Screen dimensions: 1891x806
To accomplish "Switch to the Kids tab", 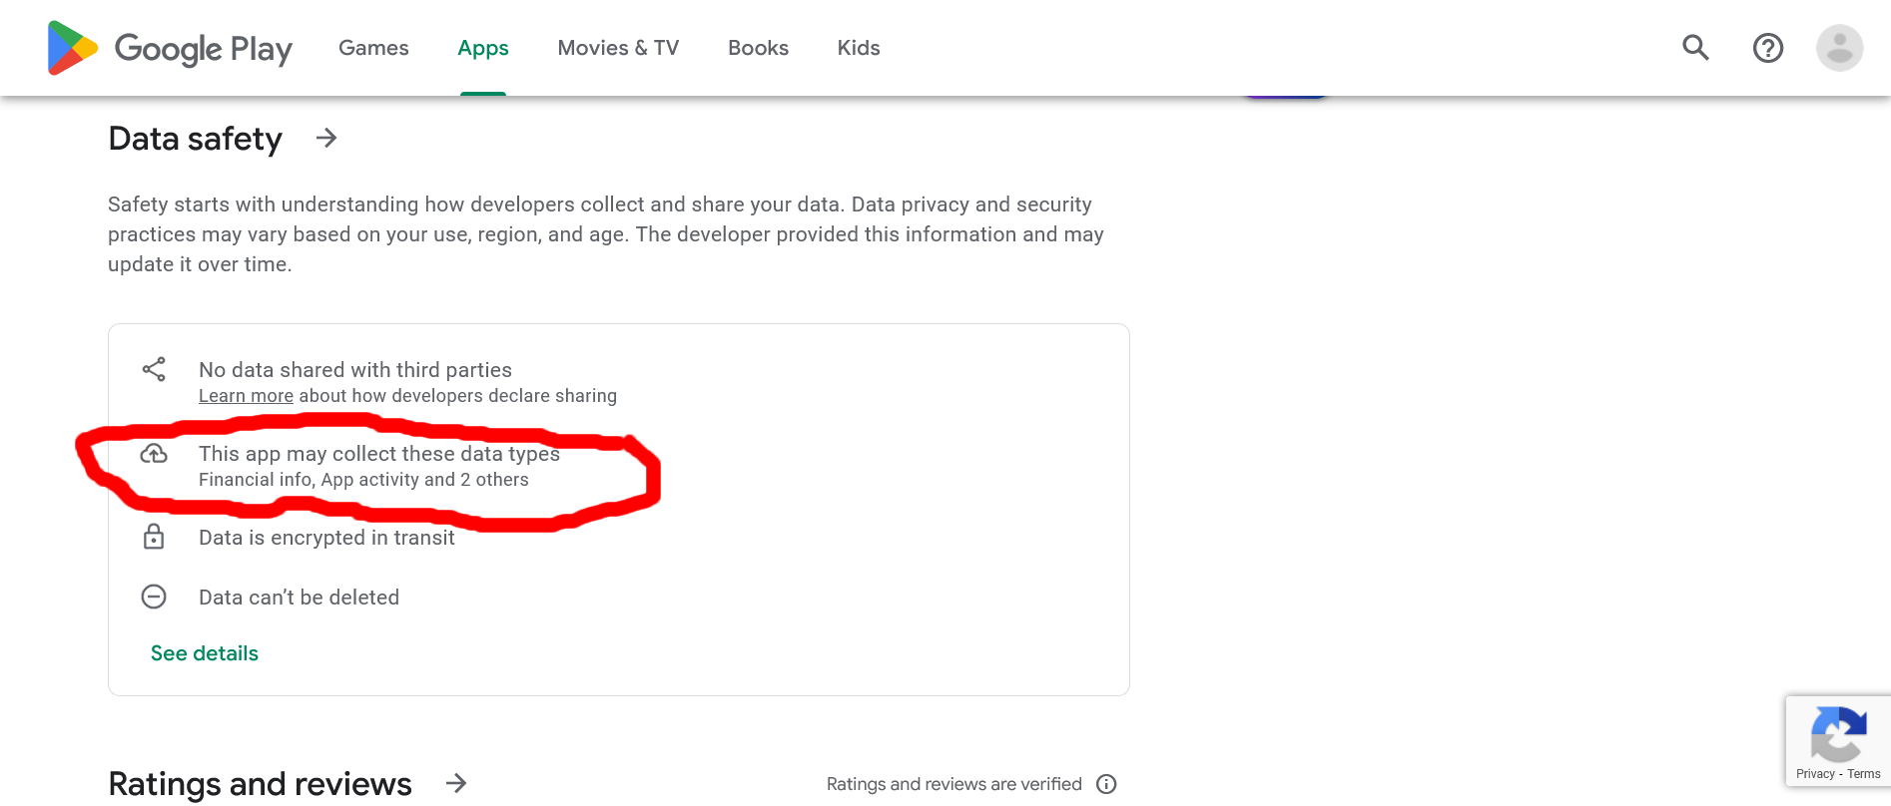I will coord(859,48).
